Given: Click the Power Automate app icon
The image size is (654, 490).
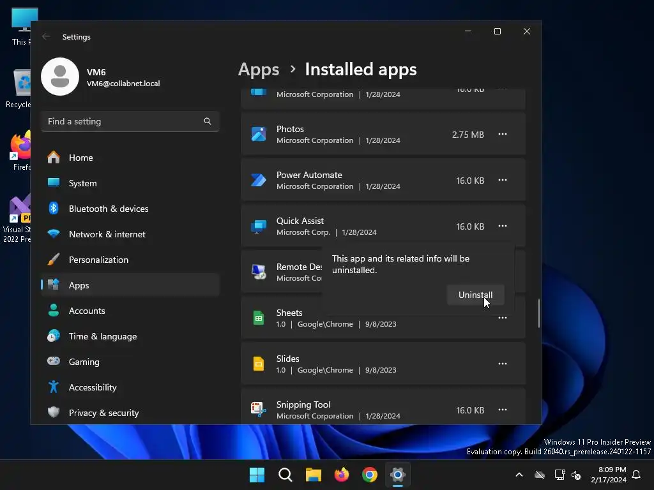Looking at the screenshot, I should click(x=259, y=180).
